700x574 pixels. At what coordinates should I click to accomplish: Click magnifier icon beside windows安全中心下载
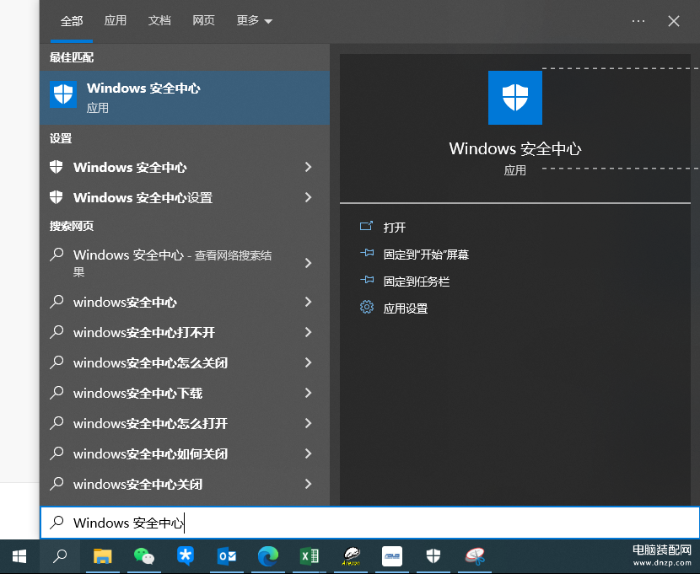(57, 393)
